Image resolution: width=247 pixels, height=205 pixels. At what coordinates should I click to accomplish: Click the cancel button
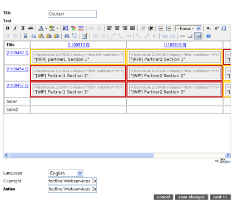click(x=164, y=197)
